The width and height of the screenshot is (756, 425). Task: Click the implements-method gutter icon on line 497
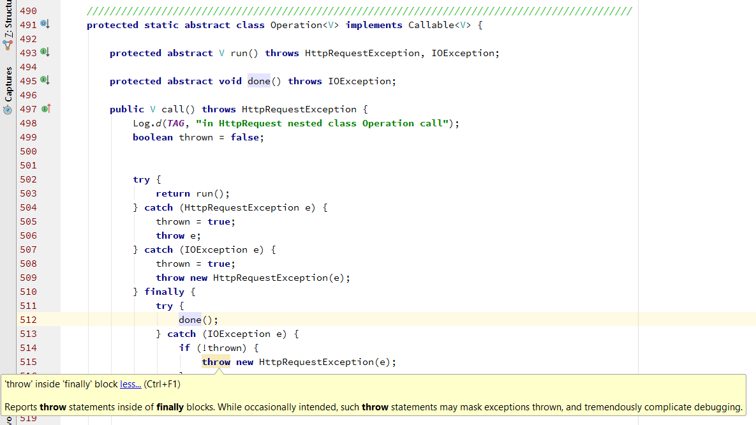tap(46, 108)
